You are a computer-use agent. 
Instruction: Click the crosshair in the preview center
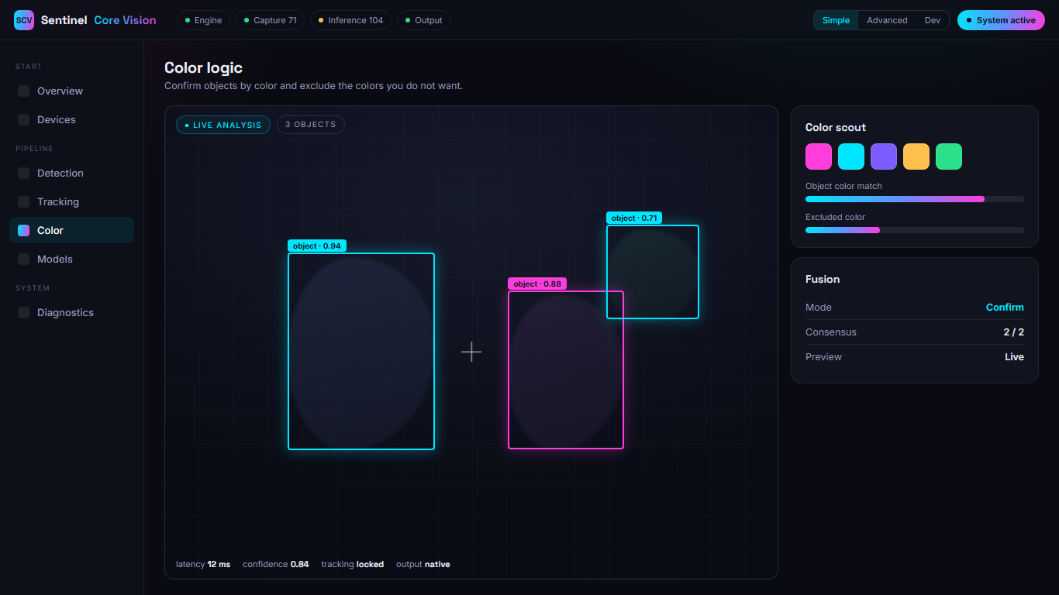tap(471, 352)
